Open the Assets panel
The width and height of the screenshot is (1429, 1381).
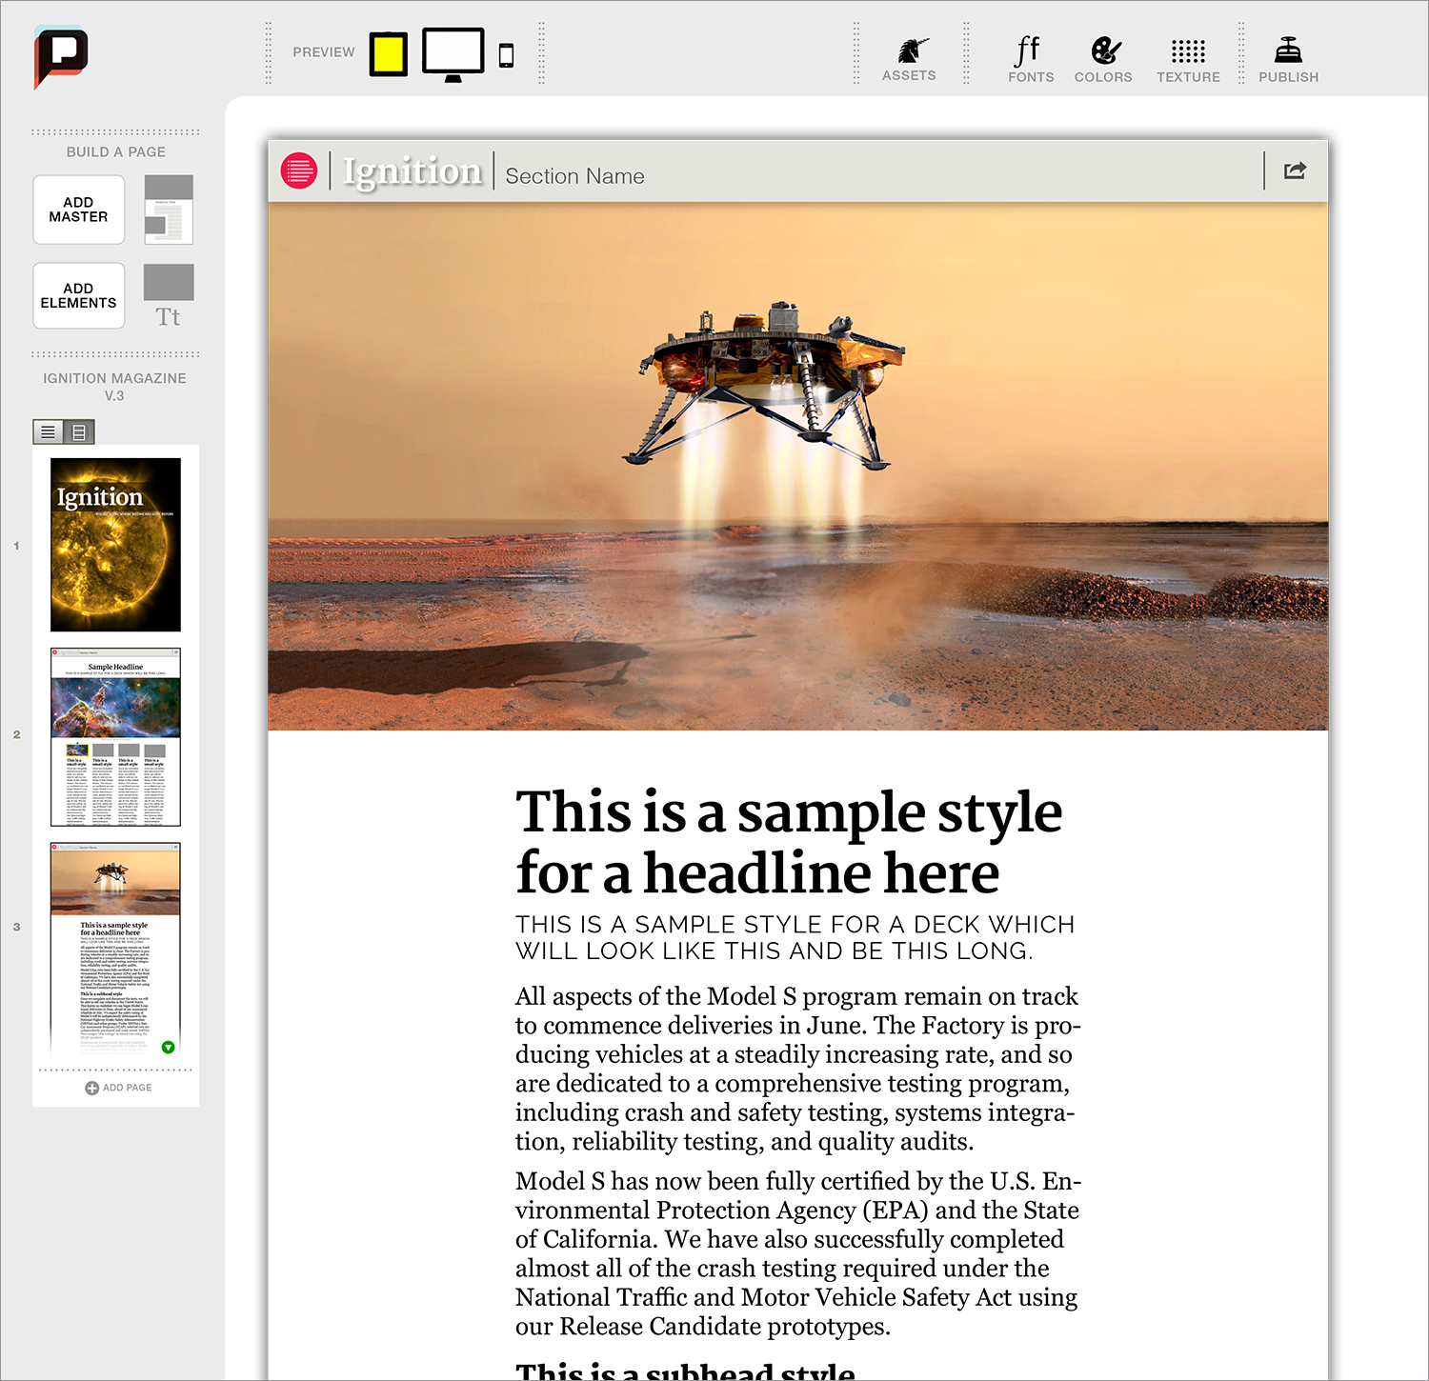coord(909,59)
